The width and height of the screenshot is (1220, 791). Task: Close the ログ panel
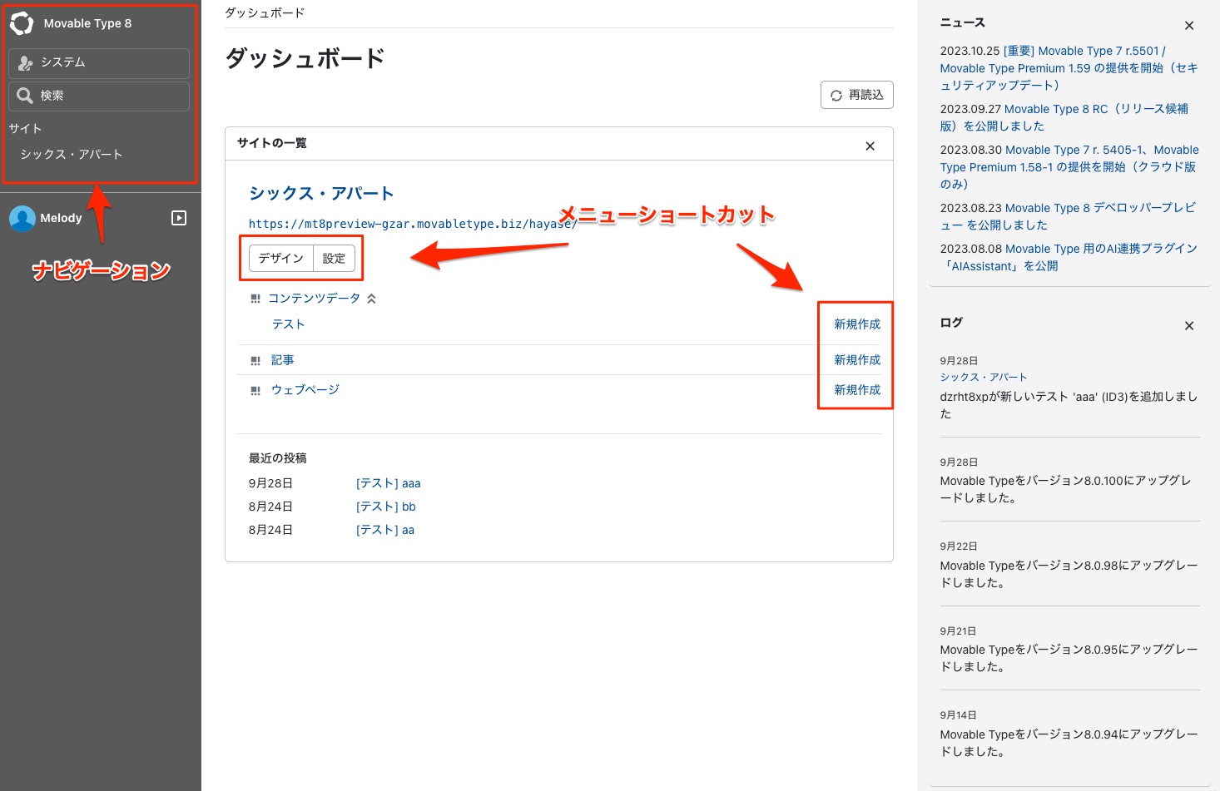point(1189,326)
